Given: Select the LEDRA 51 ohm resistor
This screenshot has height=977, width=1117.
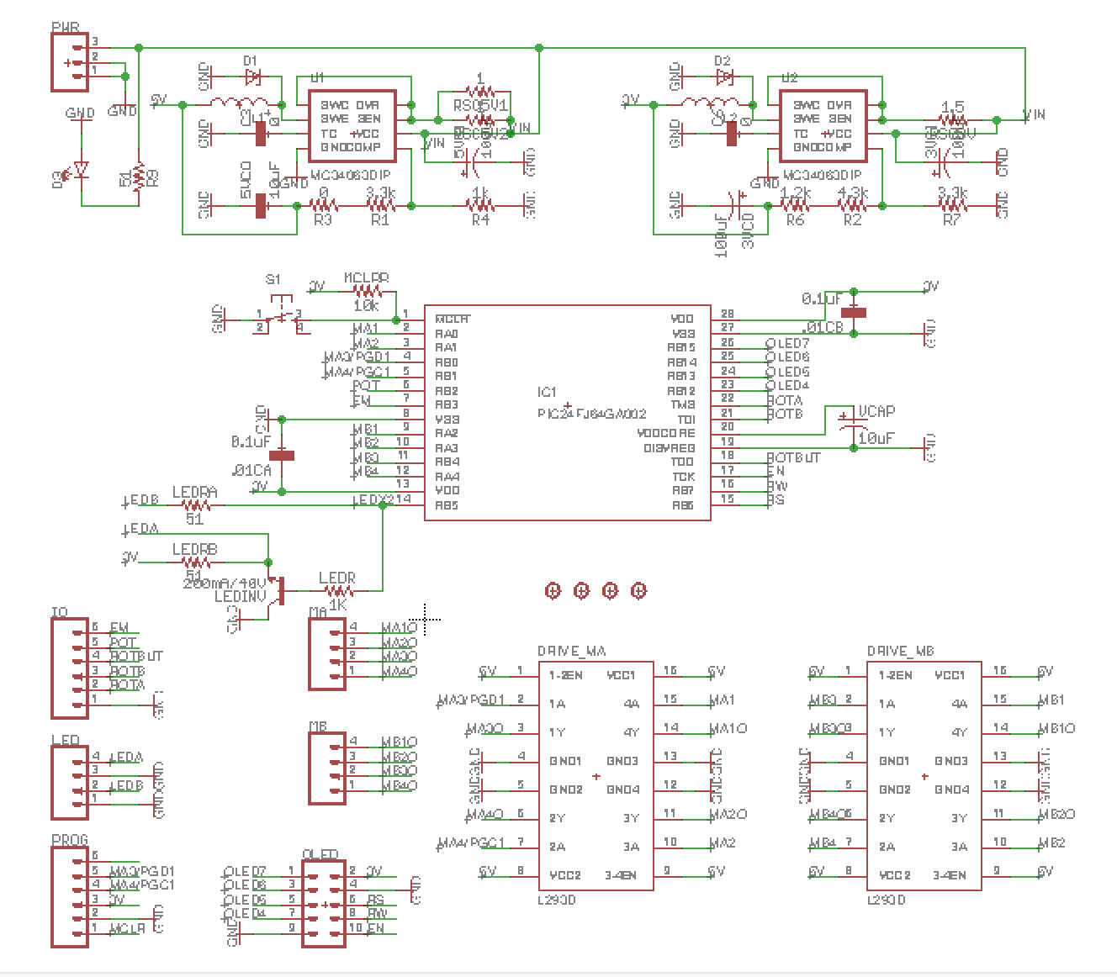Looking at the screenshot, I should point(196,505).
